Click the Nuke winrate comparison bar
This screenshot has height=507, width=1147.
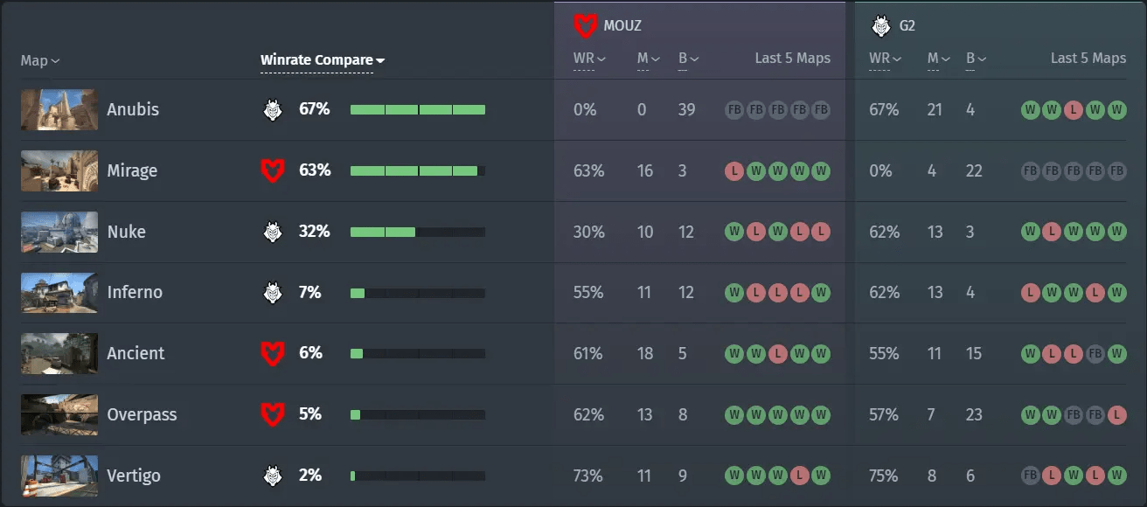(x=418, y=232)
